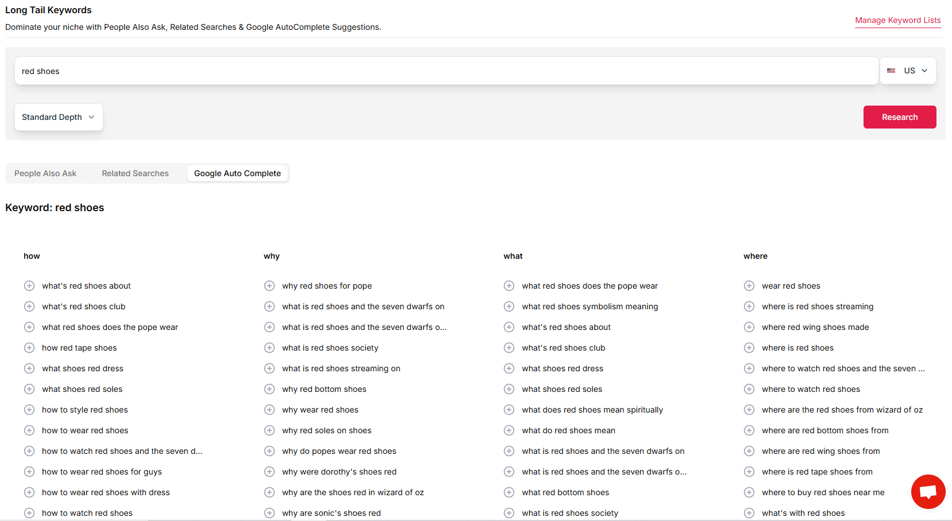This screenshot has width=952, height=521.
Task: Add "where is red shoes streaming" via plus icon
Action: [x=749, y=306]
